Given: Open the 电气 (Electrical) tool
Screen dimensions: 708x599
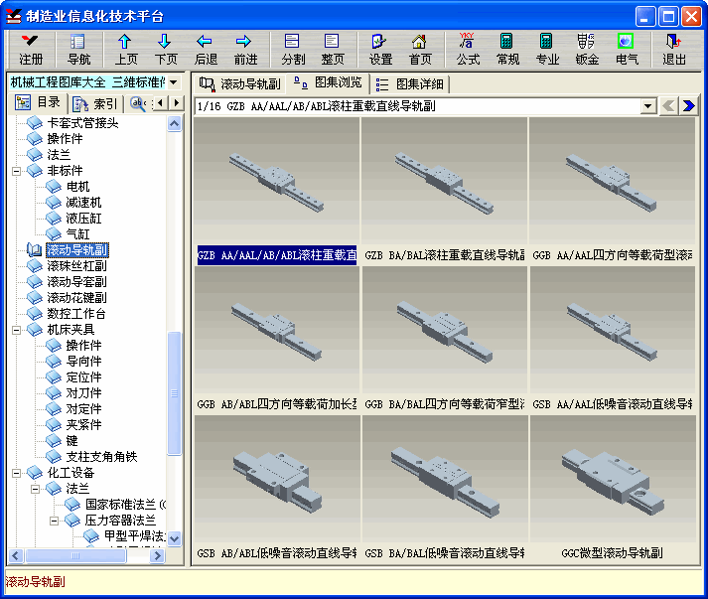Looking at the screenshot, I should click(x=627, y=49).
